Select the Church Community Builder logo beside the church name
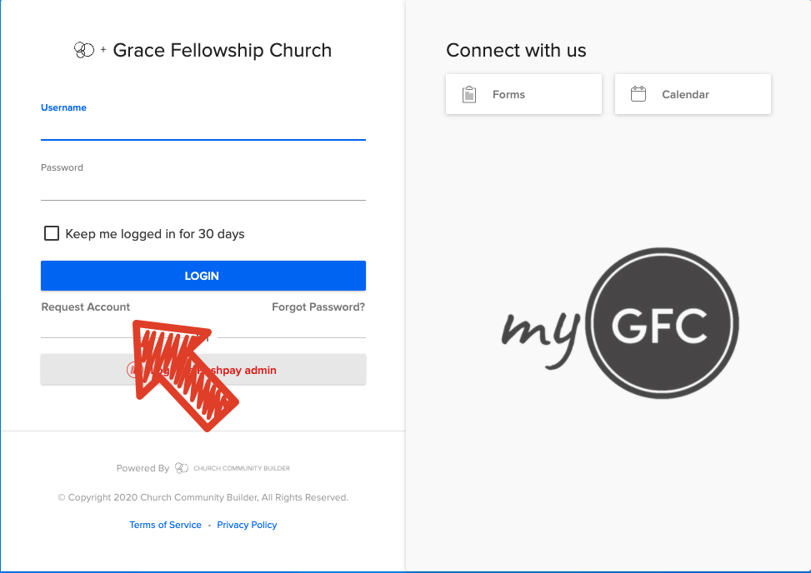This screenshot has height=573, width=811. pos(83,50)
